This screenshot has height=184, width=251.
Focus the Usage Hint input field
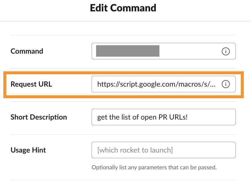163,150
